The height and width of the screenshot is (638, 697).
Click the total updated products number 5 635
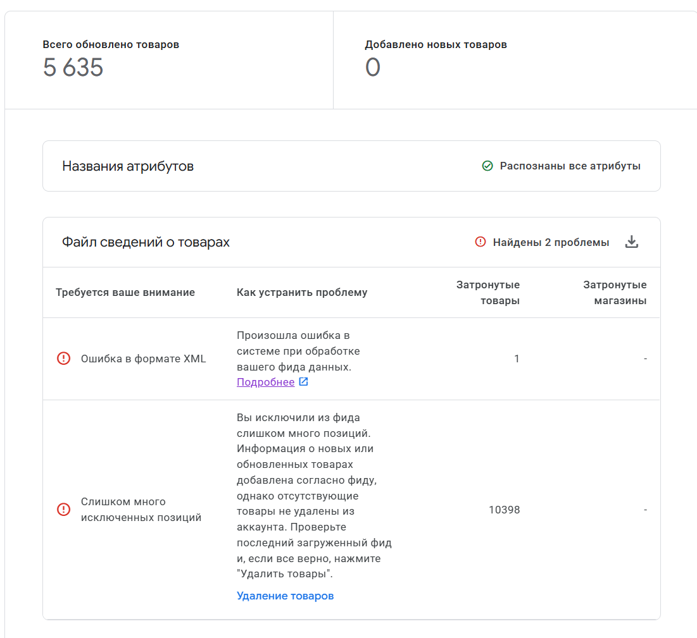click(x=73, y=68)
